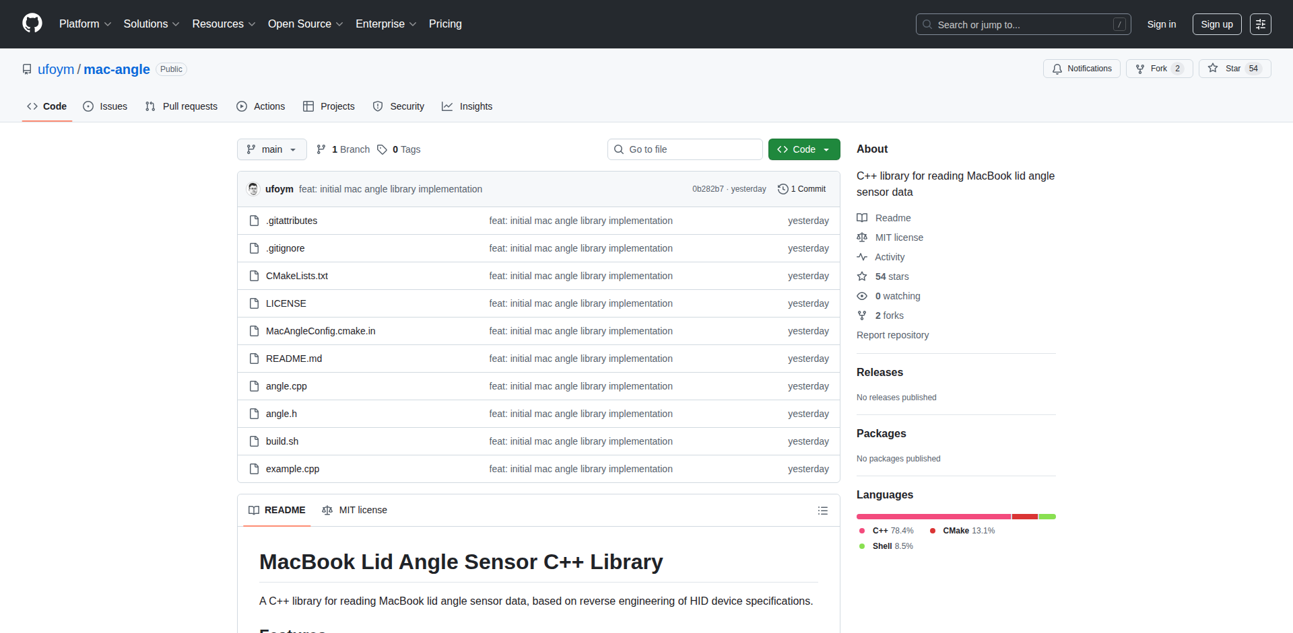Screen dimensions: 1293x633
Task: Click the README outline list icon
Action: 822,511
